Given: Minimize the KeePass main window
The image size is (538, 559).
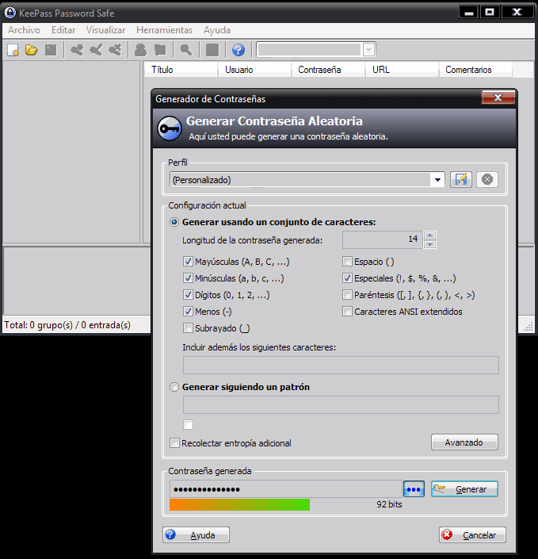Looking at the screenshot, I should 469,12.
